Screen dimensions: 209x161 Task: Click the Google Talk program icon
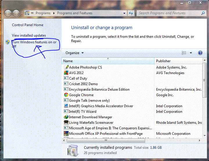click(x=66, y=100)
